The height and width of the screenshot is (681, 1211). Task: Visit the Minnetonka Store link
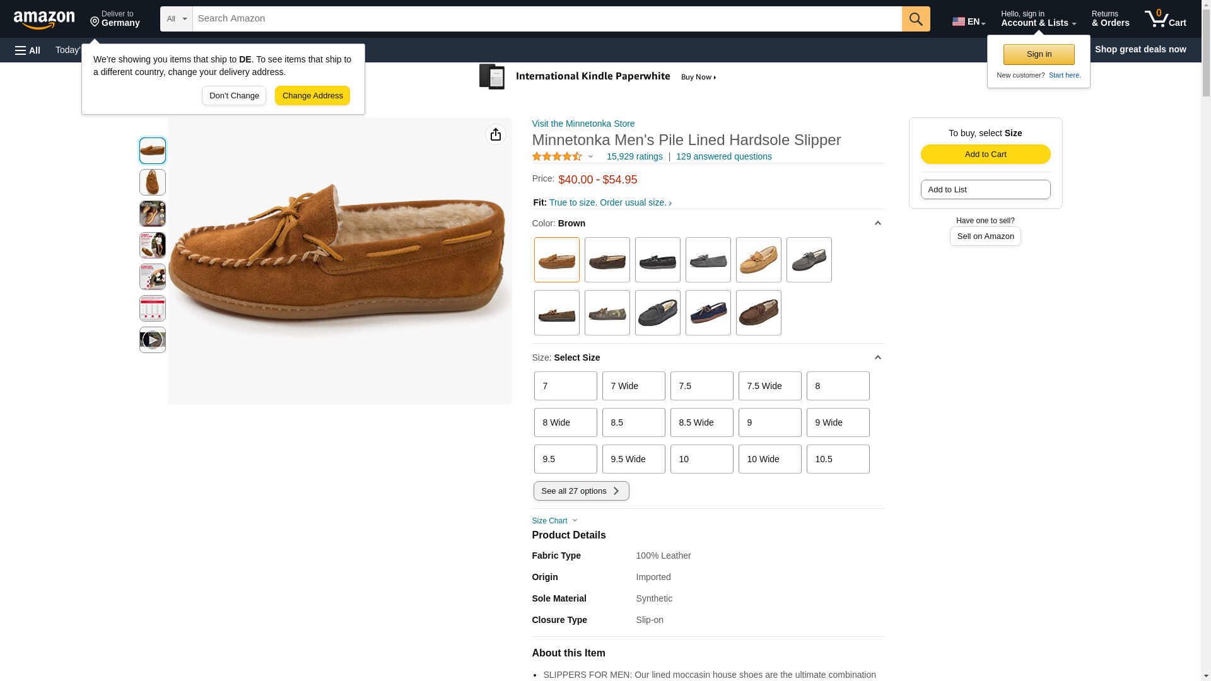(583, 124)
